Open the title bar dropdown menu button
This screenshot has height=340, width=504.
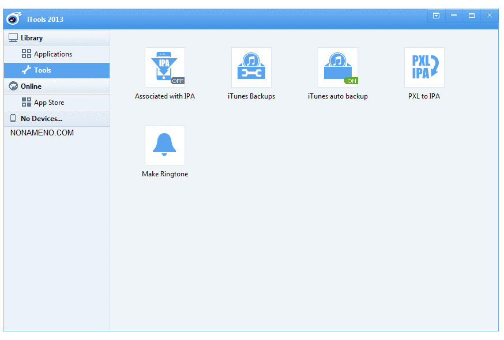[436, 16]
